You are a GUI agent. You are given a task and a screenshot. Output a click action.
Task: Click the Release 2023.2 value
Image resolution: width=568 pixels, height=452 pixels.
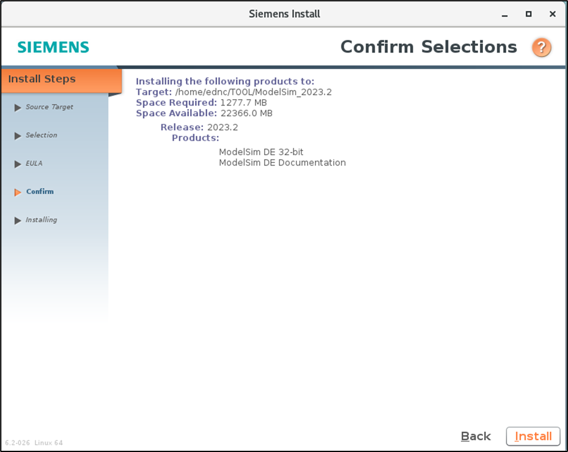coord(223,127)
